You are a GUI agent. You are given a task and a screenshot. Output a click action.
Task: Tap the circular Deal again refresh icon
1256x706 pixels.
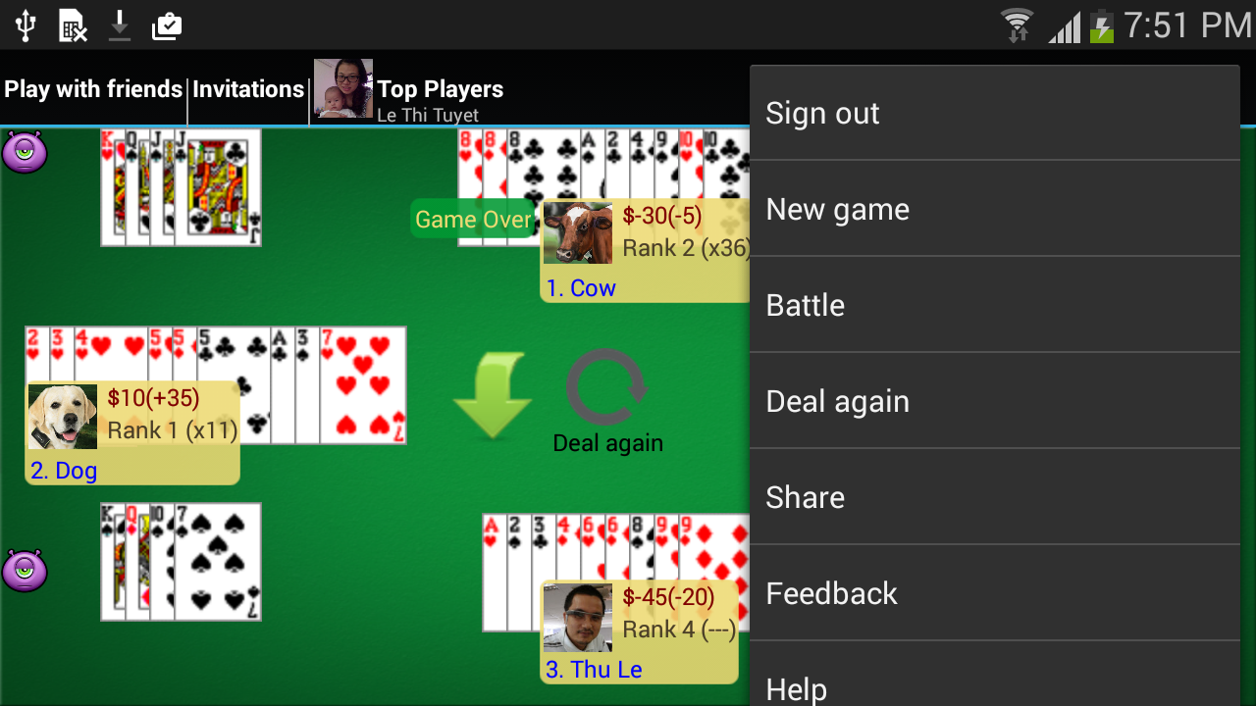[607, 388]
